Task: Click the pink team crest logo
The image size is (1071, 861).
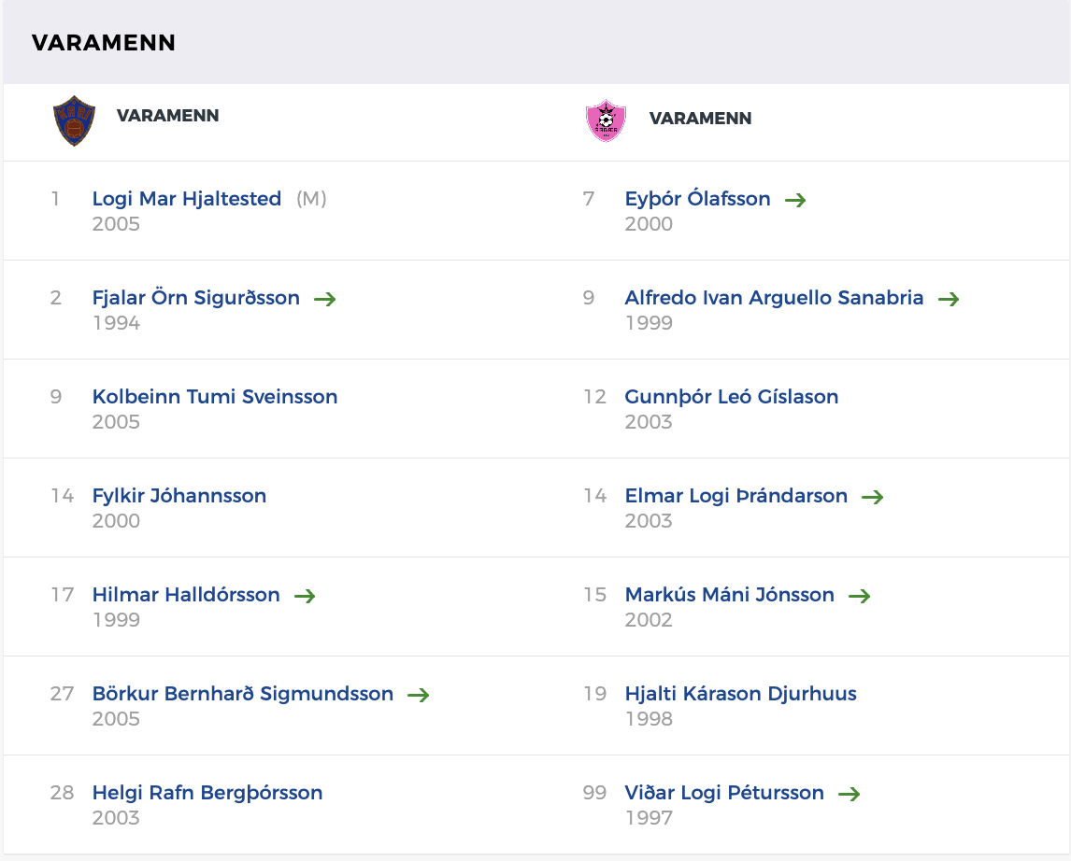Action: pyautogui.click(x=606, y=121)
